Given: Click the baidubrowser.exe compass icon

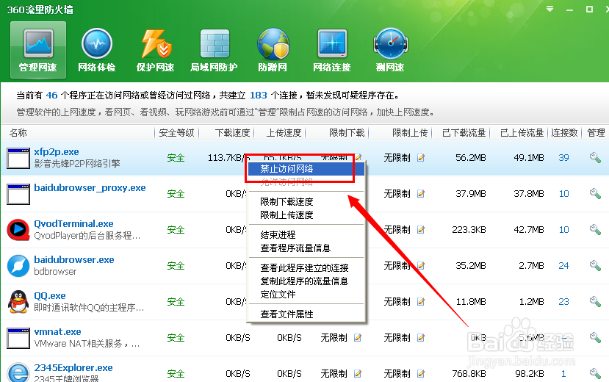Looking at the screenshot, I should tap(18, 265).
